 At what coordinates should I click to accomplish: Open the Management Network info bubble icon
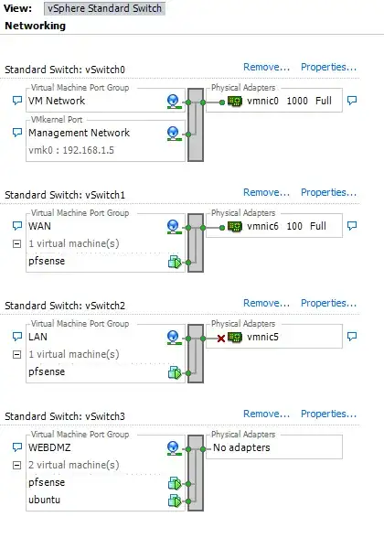pos(17,133)
